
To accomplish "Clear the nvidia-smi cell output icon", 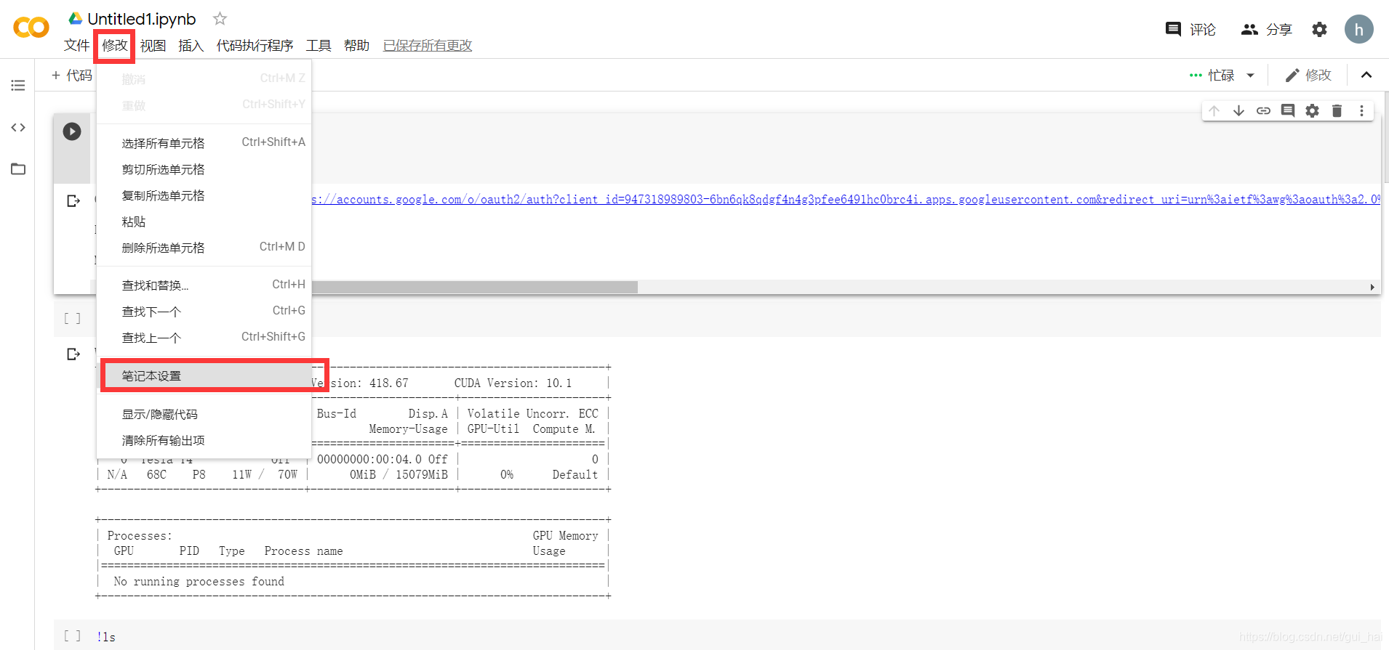I will click(x=73, y=354).
